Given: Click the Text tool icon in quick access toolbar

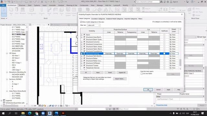Looking at the screenshot, I should (42, 2).
